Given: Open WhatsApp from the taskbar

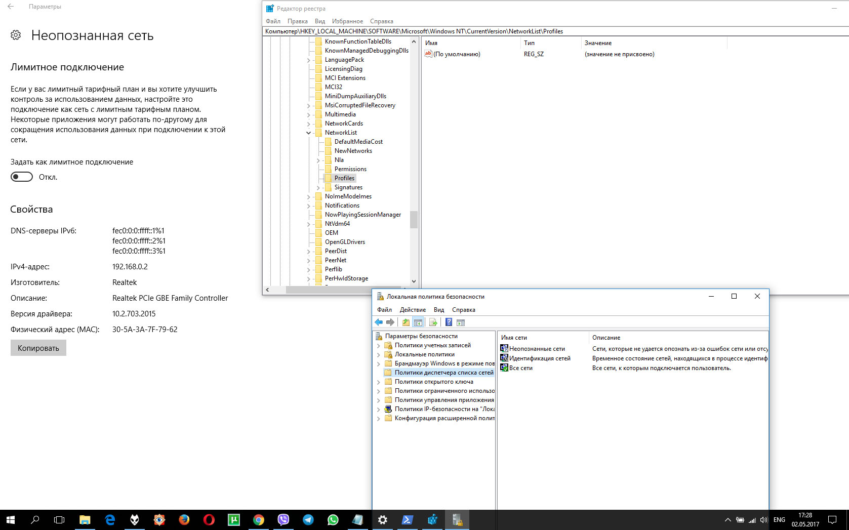Looking at the screenshot, I should pos(333,520).
